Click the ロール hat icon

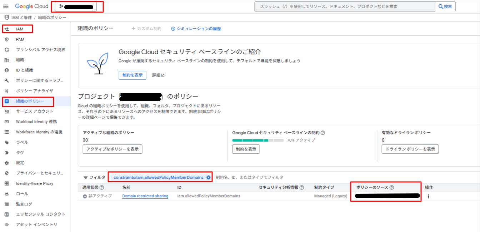click(x=7, y=194)
